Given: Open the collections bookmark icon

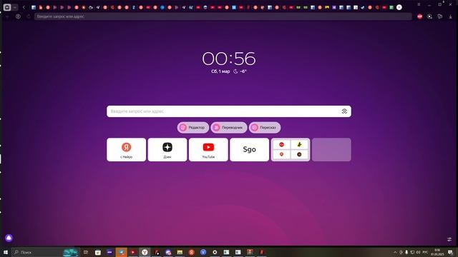Looking at the screenshot, I should point(440,16).
